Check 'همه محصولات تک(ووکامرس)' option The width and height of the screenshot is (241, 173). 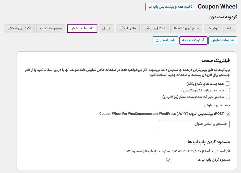pos(228,90)
